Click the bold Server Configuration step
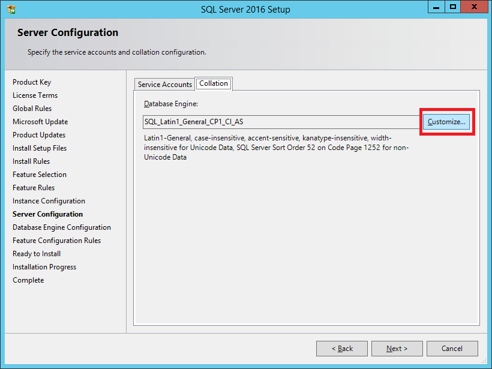 (x=47, y=214)
